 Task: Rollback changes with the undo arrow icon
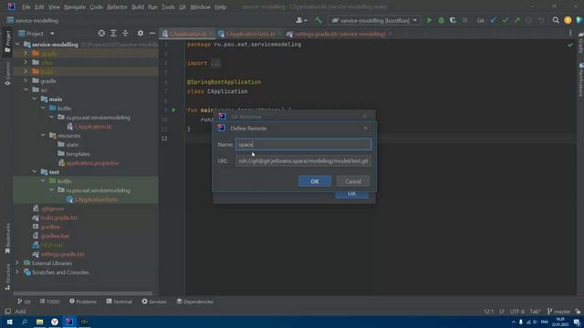(541, 20)
